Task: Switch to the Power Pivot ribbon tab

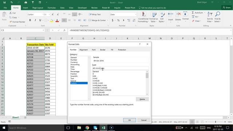Action: 130,8
